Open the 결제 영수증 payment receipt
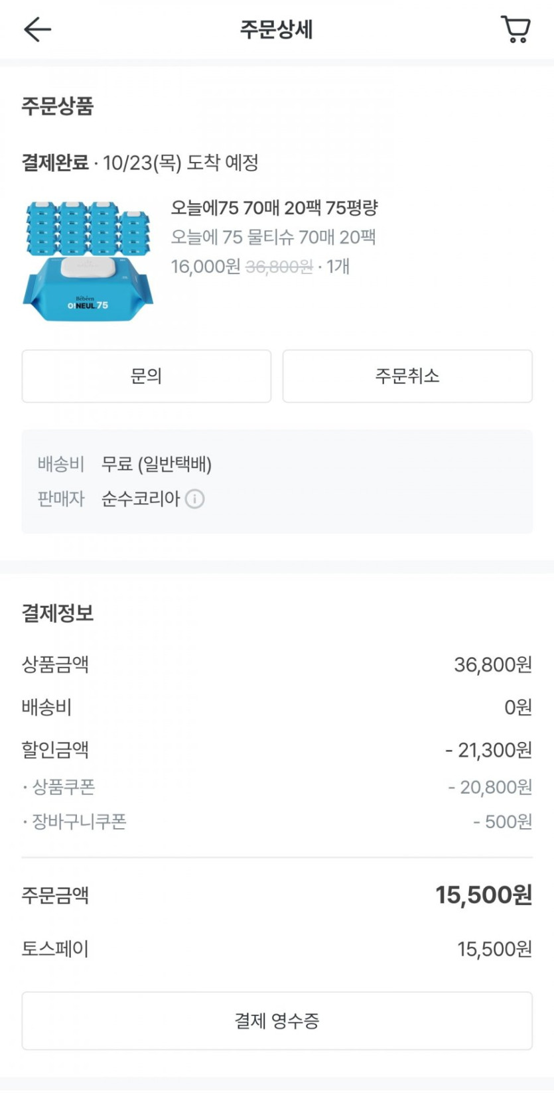Image resolution: width=554 pixels, height=1093 pixels. click(x=277, y=1021)
